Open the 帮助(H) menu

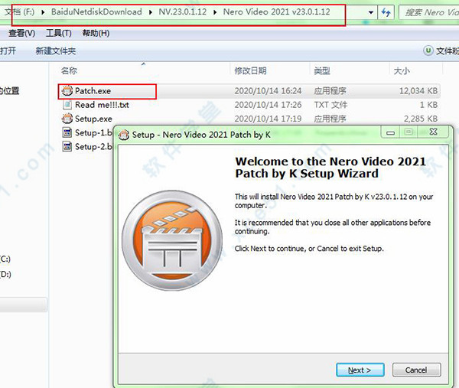click(x=95, y=34)
